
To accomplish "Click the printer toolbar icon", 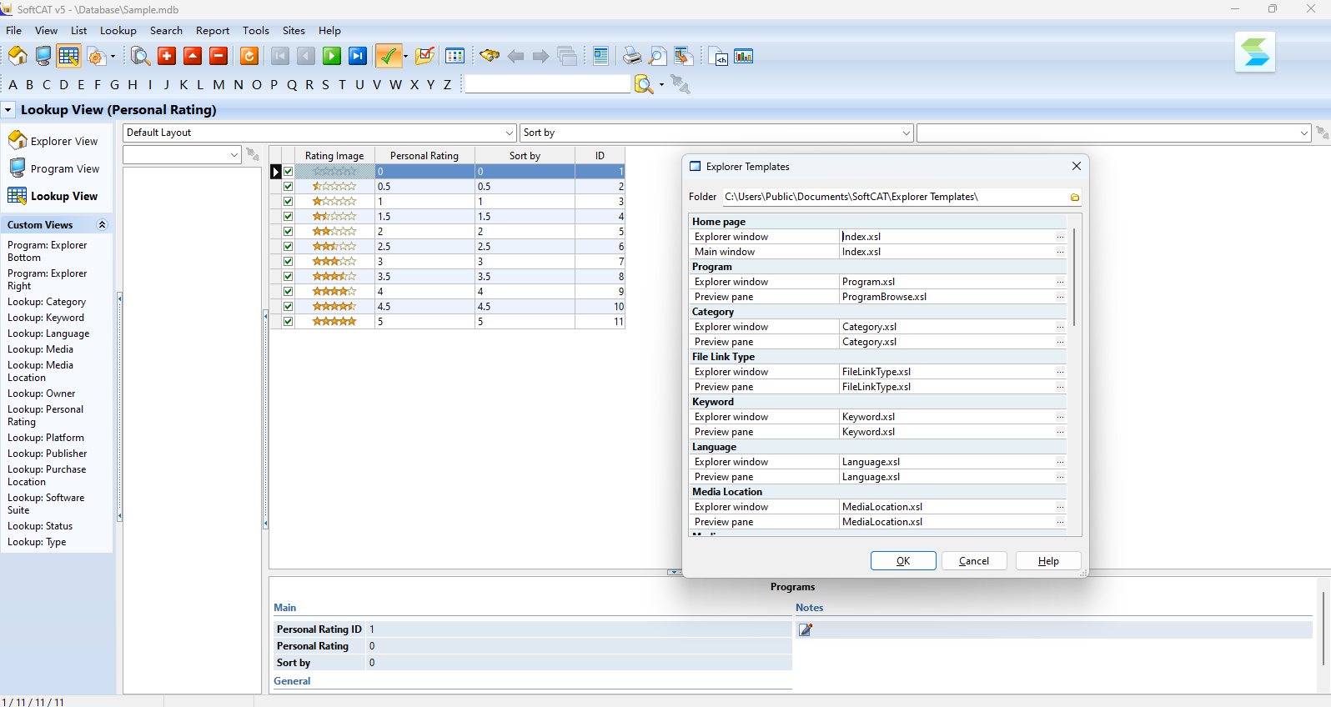I will pos(632,56).
